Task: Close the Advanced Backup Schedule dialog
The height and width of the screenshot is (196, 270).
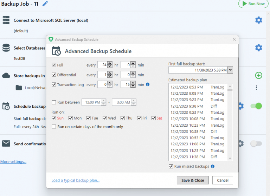Action: (234, 39)
